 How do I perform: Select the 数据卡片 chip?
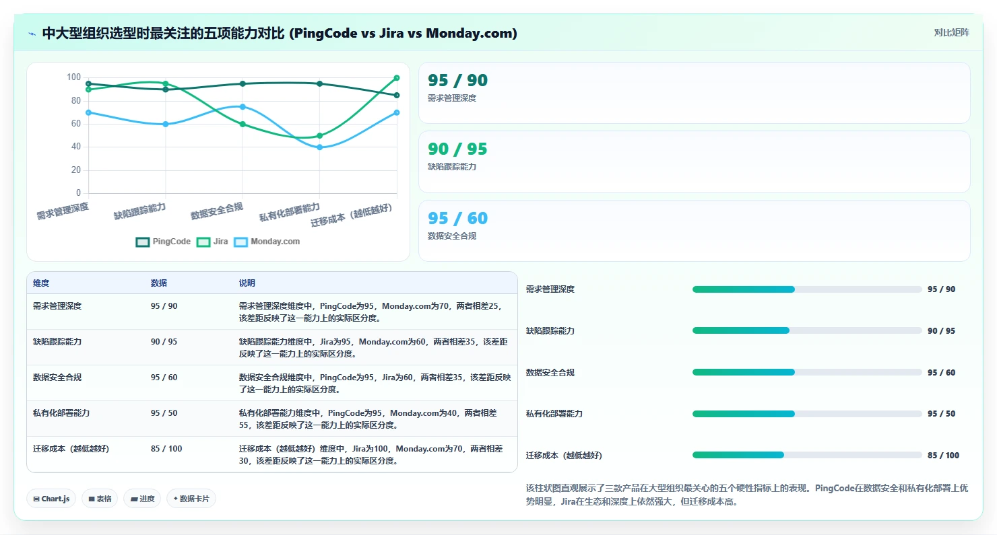point(191,499)
